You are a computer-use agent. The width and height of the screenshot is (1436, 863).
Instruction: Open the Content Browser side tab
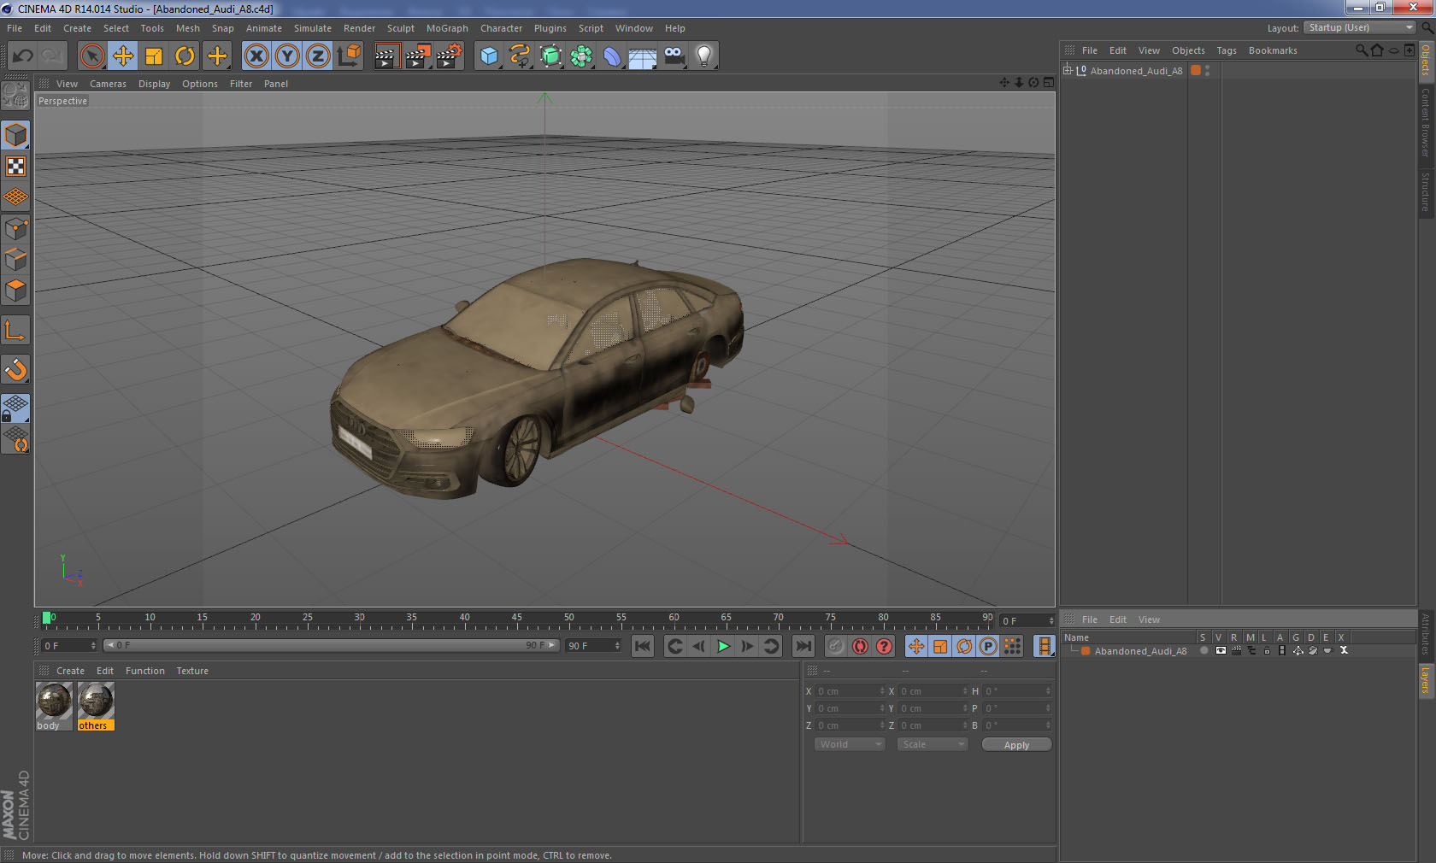1426,121
